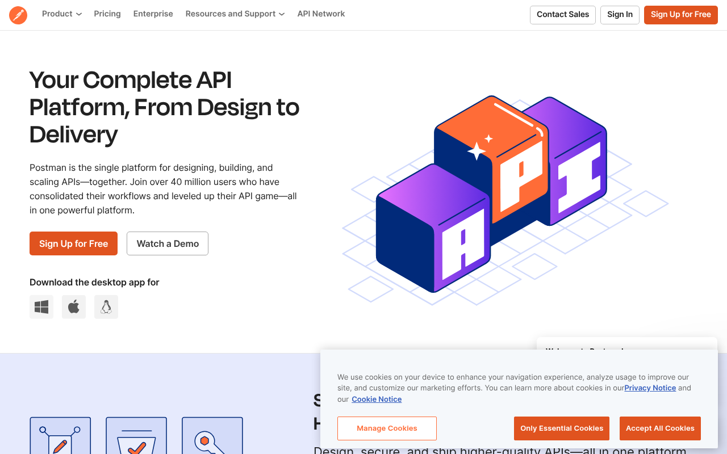The width and height of the screenshot is (727, 454).
Task: Navigate to the Enterprise page
Action: tap(153, 14)
